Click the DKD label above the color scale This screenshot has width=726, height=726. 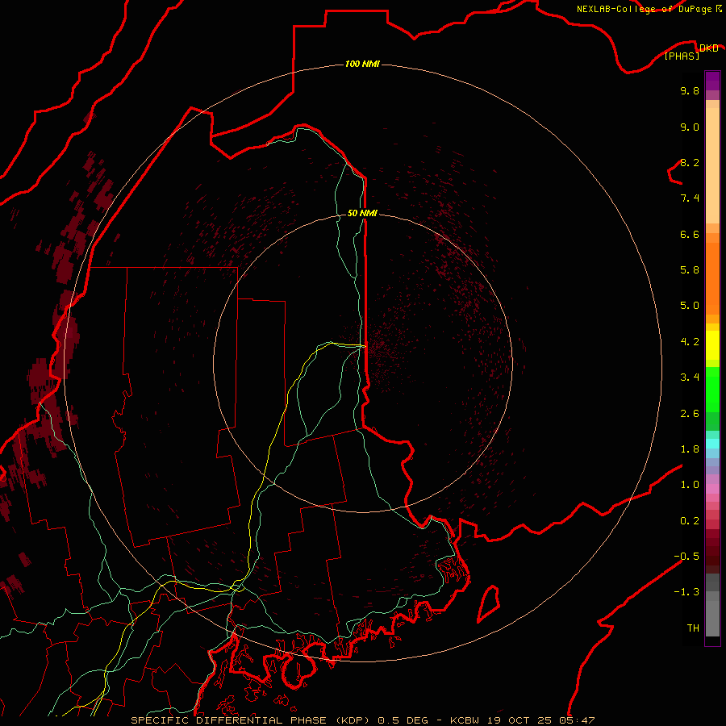709,48
